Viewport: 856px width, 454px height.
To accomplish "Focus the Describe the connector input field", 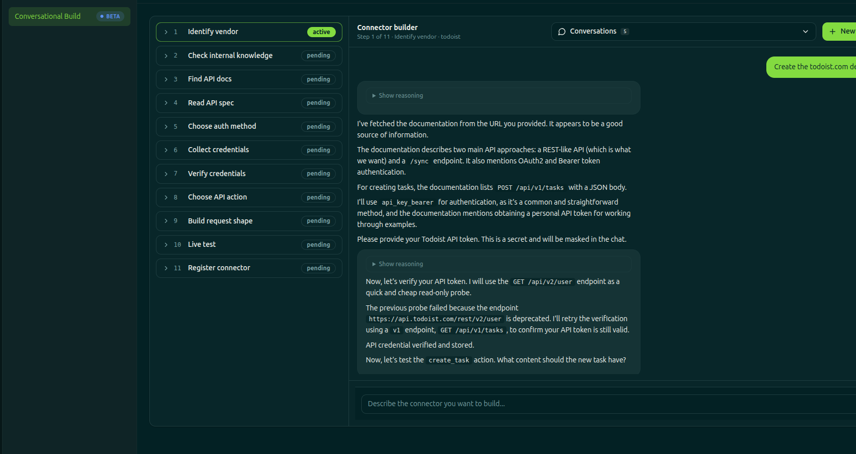I will pyautogui.click(x=608, y=404).
